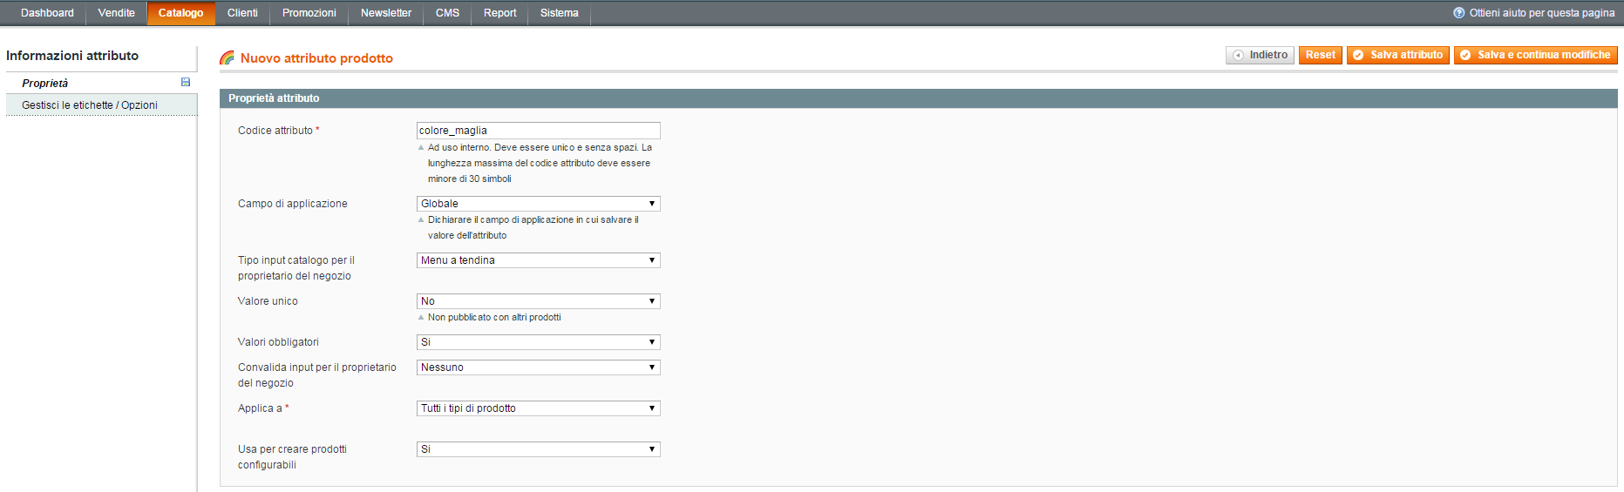Click Salva e continua modifiche button

click(x=1536, y=55)
